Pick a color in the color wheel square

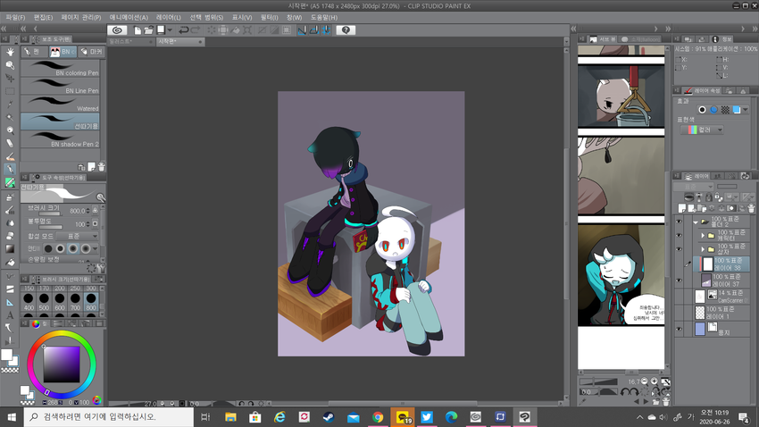pos(62,364)
